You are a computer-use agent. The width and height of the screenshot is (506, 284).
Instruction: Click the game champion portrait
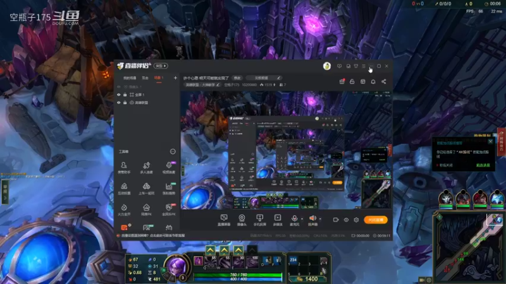point(176,266)
